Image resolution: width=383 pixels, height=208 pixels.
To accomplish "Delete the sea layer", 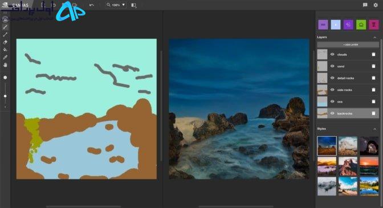I will 373,101.
